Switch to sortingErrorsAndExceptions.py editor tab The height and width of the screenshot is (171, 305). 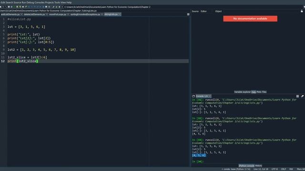tap(85, 14)
